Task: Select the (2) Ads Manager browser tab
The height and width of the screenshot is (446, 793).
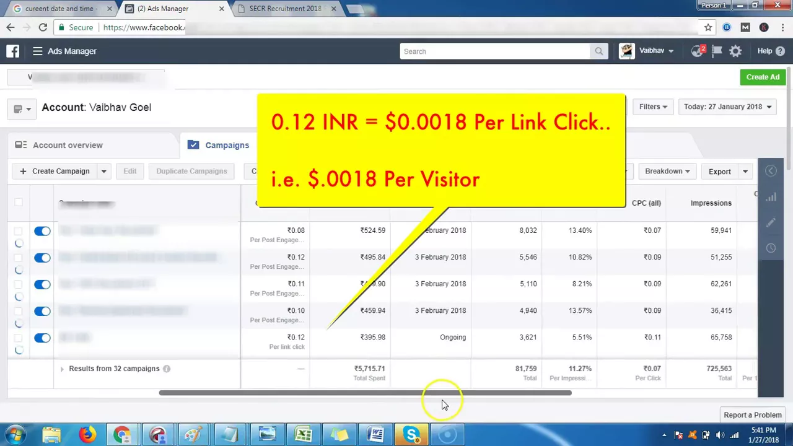Action: pos(174,9)
